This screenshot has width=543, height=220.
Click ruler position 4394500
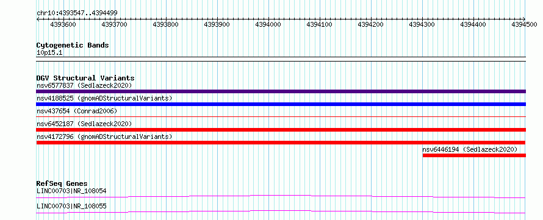524,24
